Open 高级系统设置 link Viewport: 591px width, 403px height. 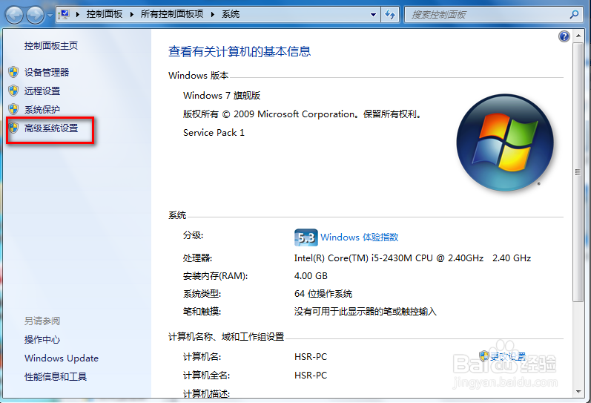[51, 128]
